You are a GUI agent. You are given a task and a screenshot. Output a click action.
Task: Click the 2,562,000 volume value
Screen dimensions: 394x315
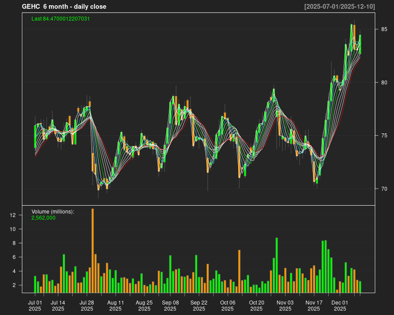pyautogui.click(x=43, y=217)
